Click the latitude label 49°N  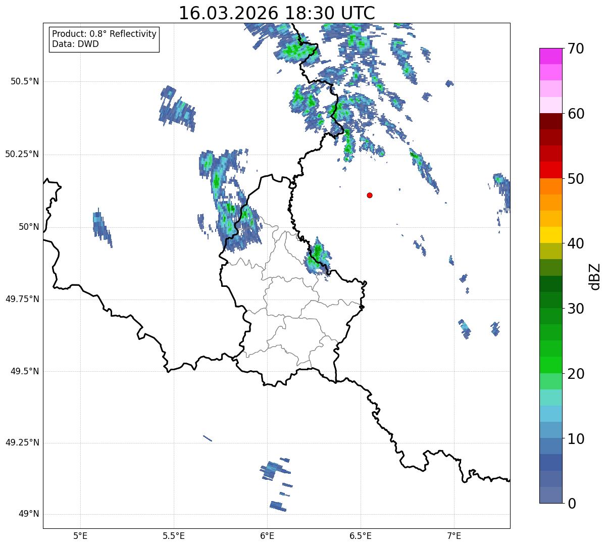pos(29,514)
